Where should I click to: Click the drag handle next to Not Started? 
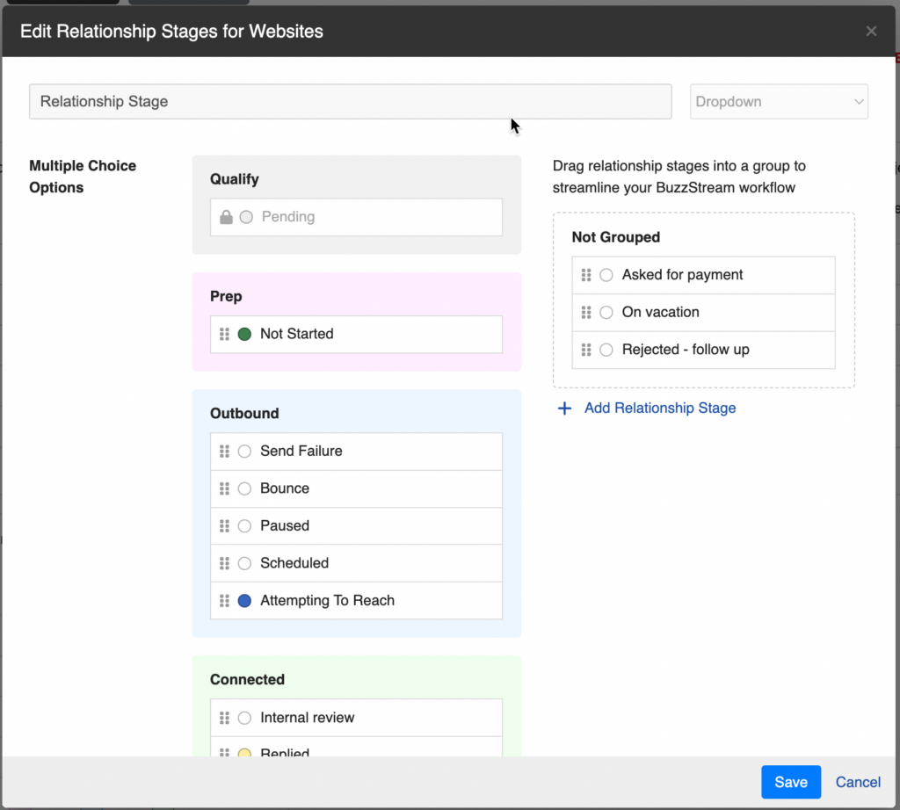tap(224, 334)
